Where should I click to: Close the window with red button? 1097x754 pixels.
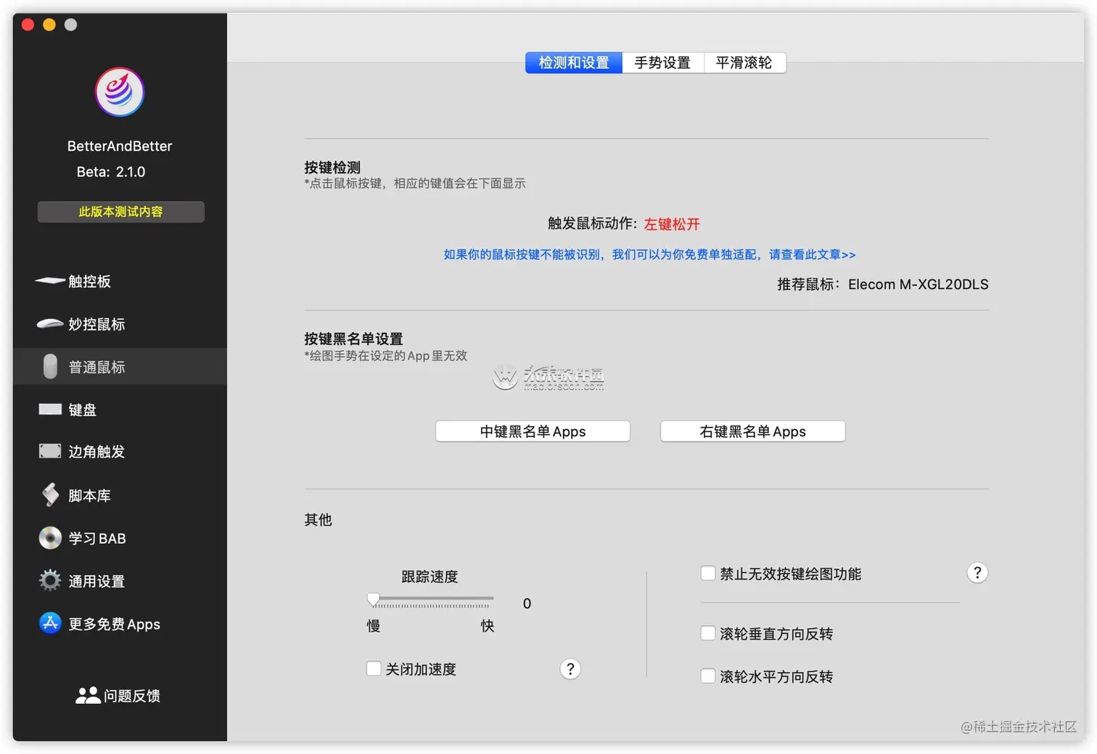[28, 25]
